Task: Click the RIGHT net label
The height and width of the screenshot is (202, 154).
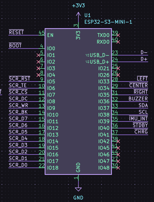Action: (x=141, y=92)
